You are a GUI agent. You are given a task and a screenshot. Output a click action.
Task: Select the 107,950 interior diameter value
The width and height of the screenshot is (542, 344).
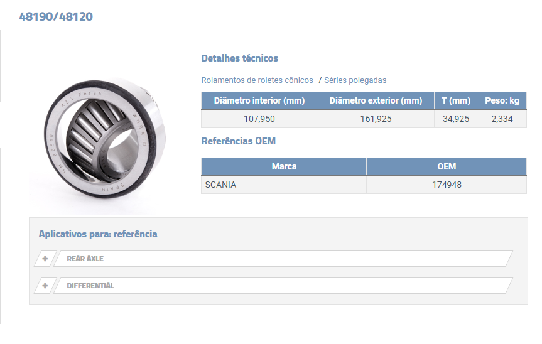259,119
